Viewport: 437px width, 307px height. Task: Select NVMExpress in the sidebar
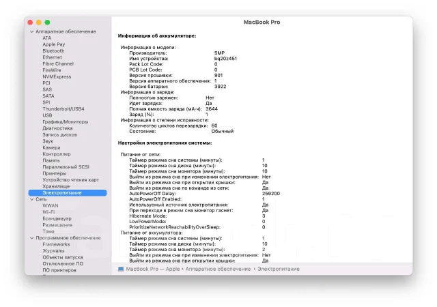click(x=57, y=76)
